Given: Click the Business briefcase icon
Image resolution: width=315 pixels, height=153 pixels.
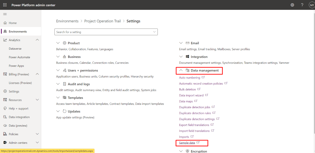Looking at the screenshot, I should point(65,57).
